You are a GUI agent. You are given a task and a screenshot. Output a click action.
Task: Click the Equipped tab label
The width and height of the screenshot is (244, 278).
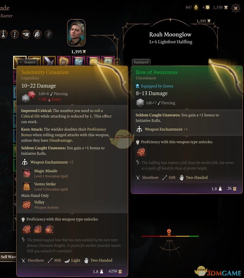pyautogui.click(x=141, y=62)
